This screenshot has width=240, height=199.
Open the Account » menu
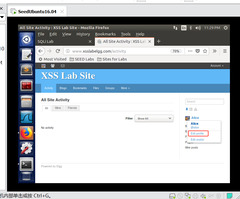[x=217, y=66]
